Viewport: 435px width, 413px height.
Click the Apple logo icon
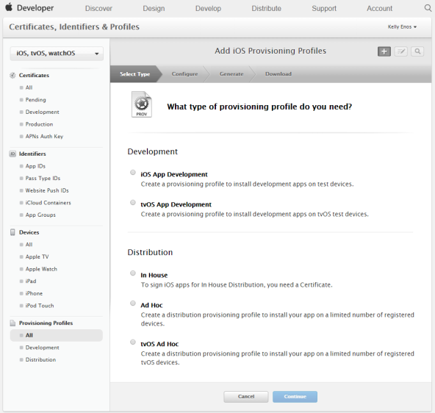click(9, 7)
